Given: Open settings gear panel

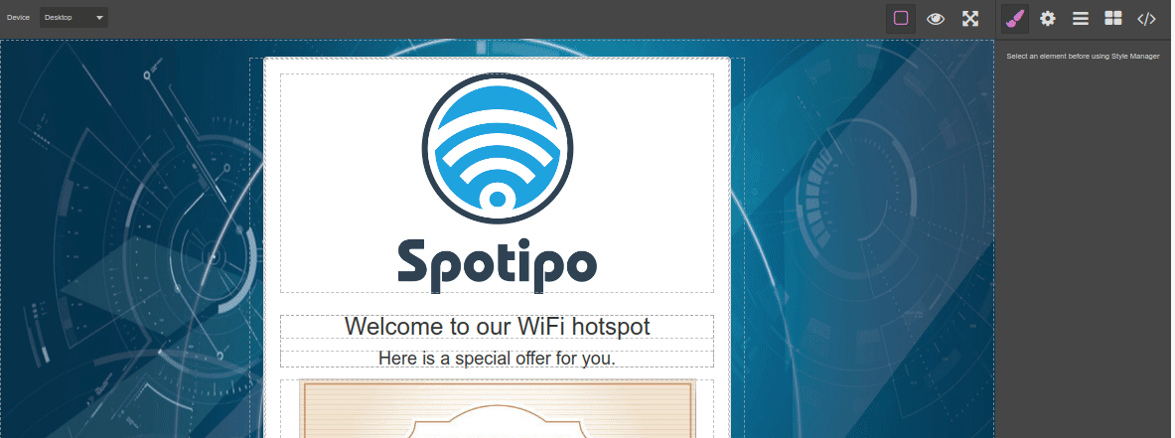Looking at the screenshot, I should 1048,19.
